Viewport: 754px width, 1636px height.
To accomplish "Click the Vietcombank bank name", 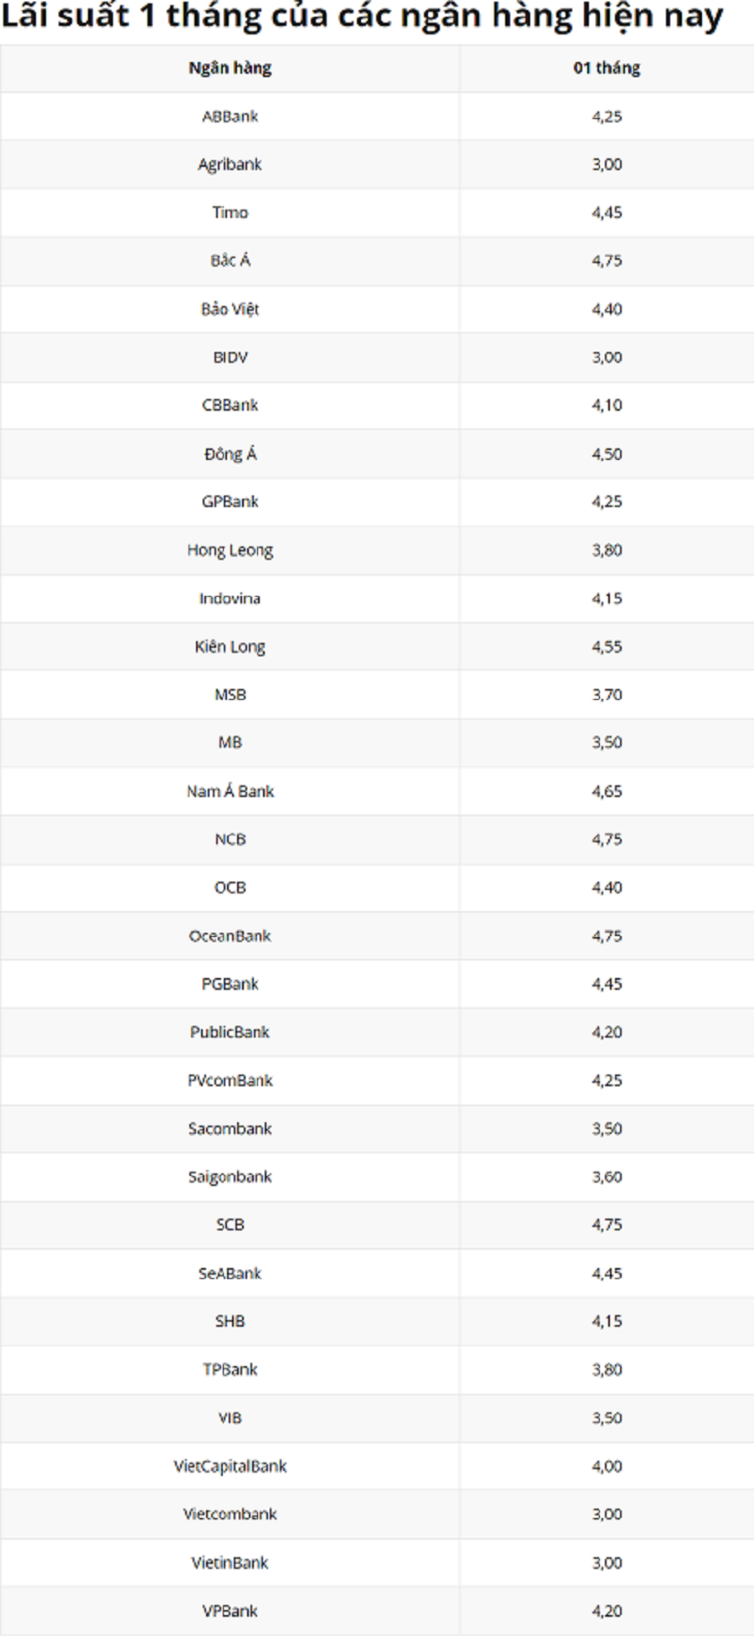I will coord(230,1514).
